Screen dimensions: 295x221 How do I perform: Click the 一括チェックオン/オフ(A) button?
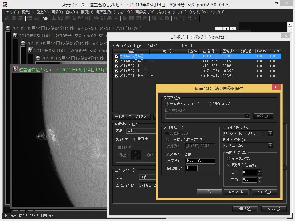pos(131,117)
